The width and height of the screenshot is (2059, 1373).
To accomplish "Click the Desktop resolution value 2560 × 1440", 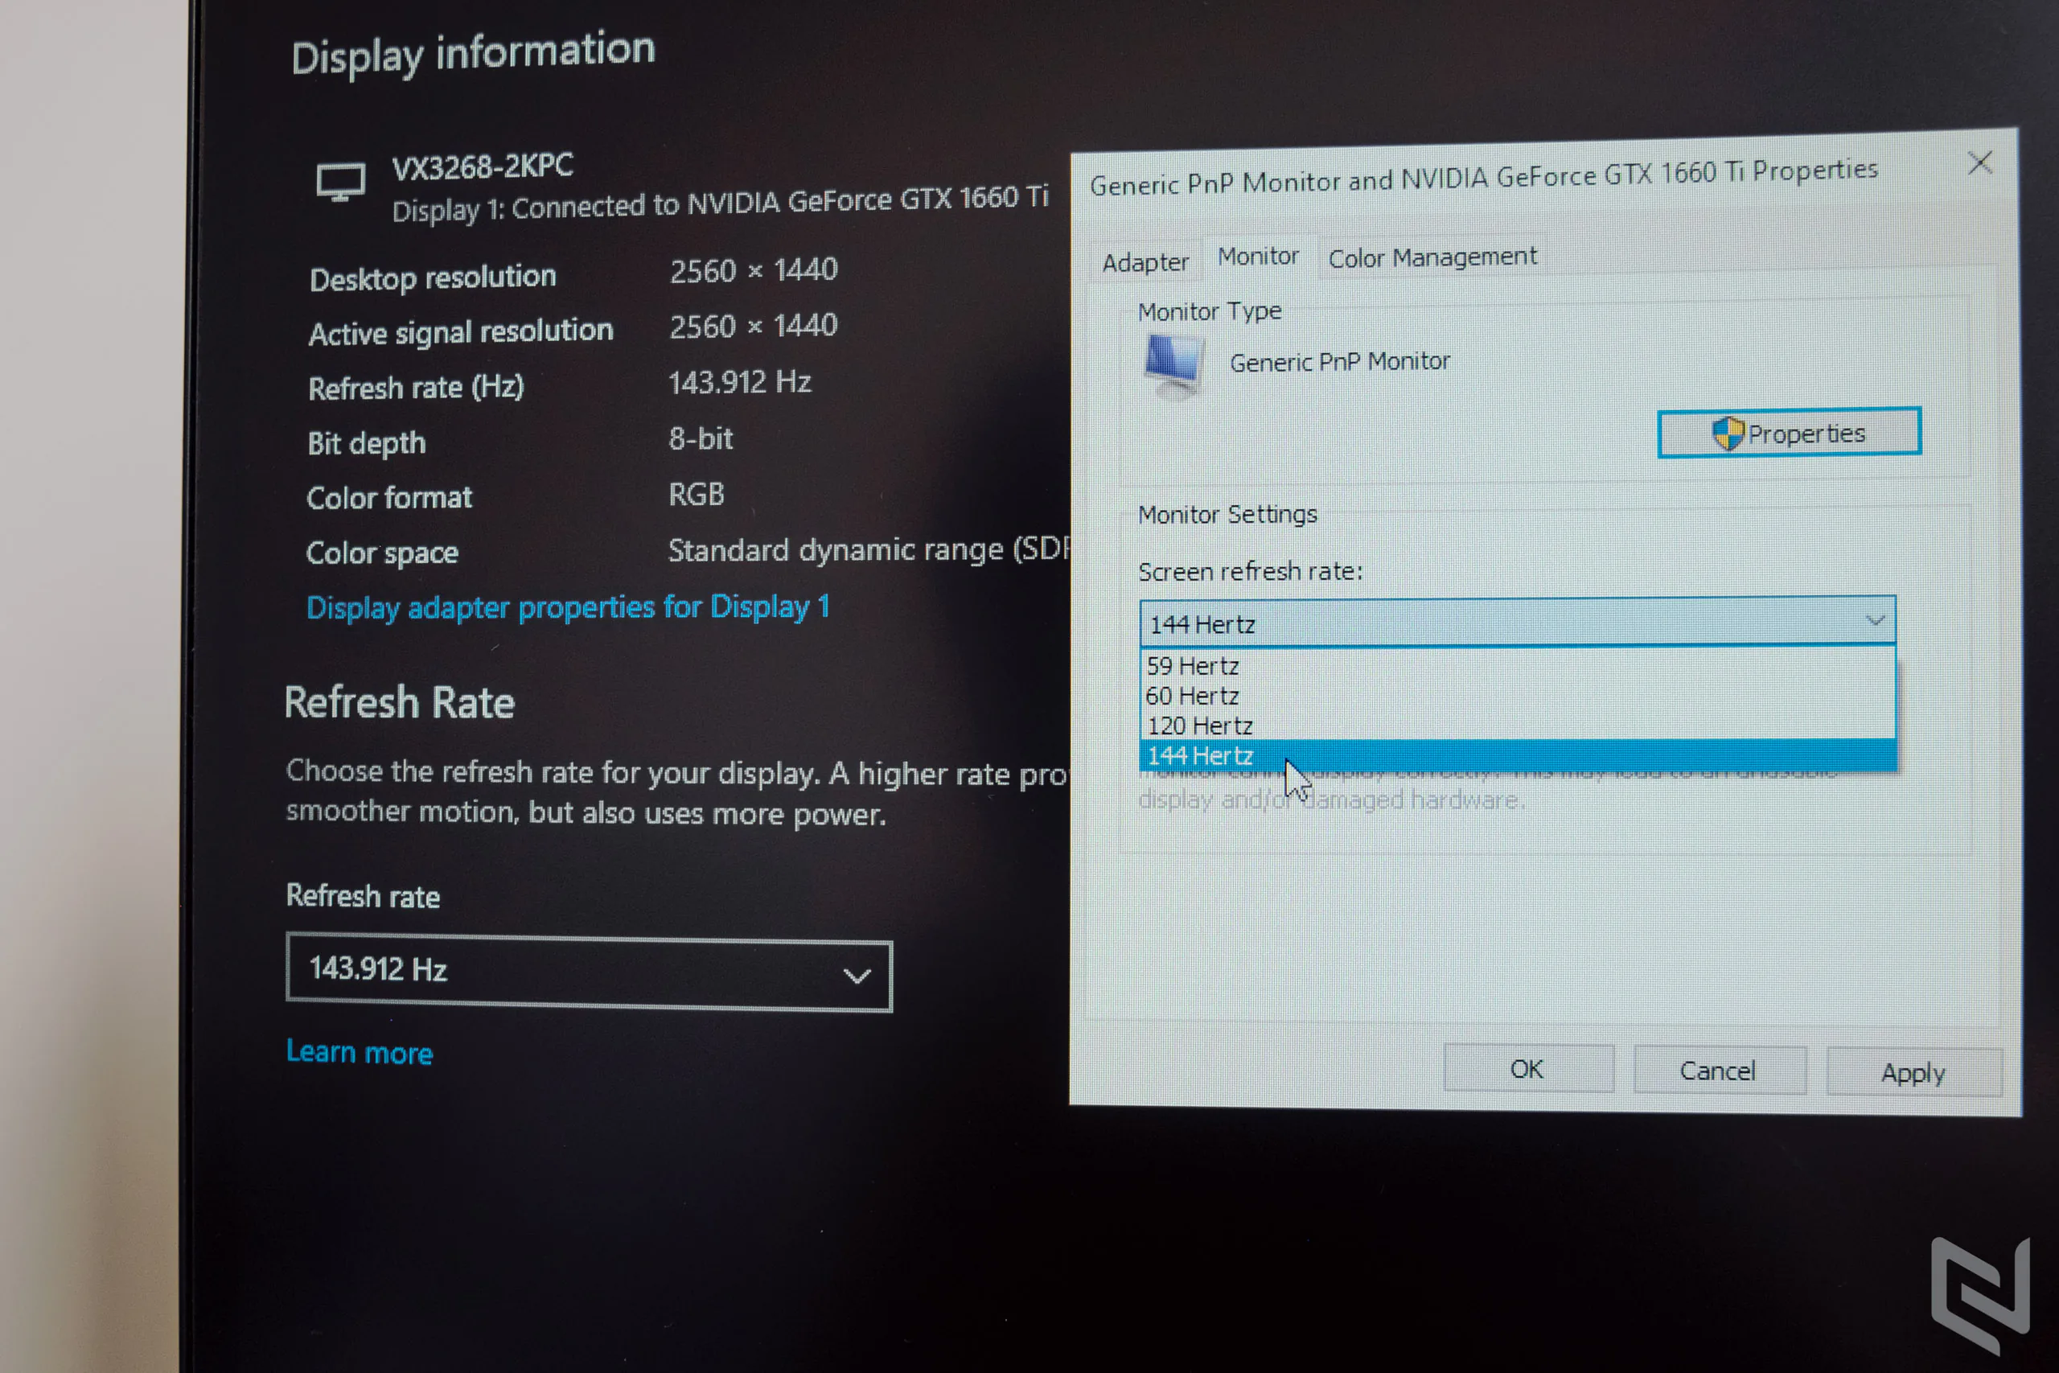I will 754,270.
